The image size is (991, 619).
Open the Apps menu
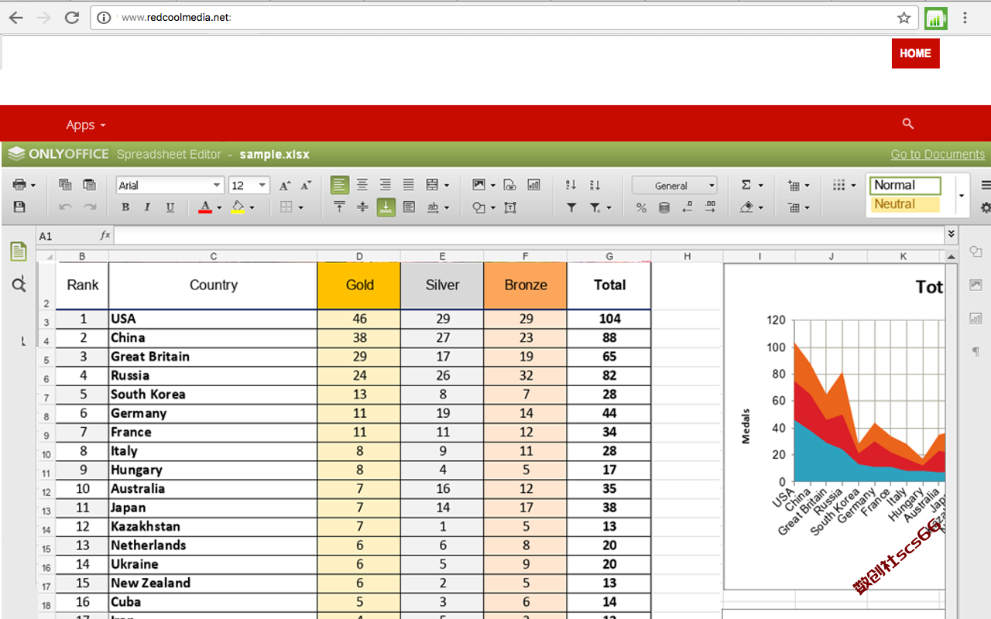pos(86,125)
